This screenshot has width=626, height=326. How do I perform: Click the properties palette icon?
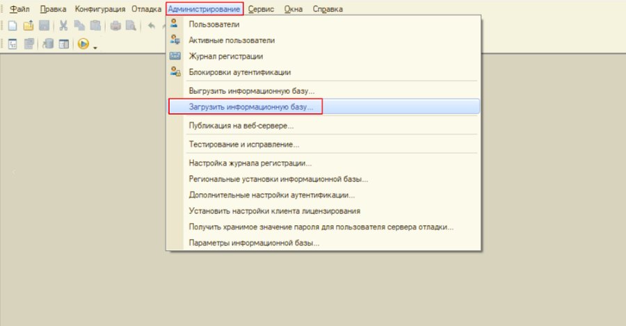coord(64,44)
